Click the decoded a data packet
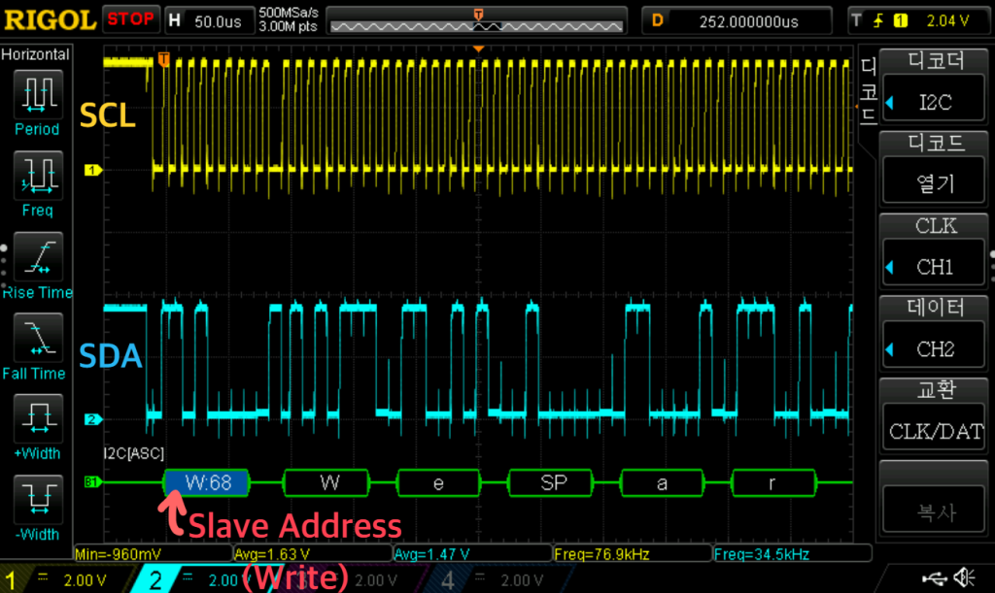Image resolution: width=995 pixels, height=593 pixels. click(x=662, y=482)
